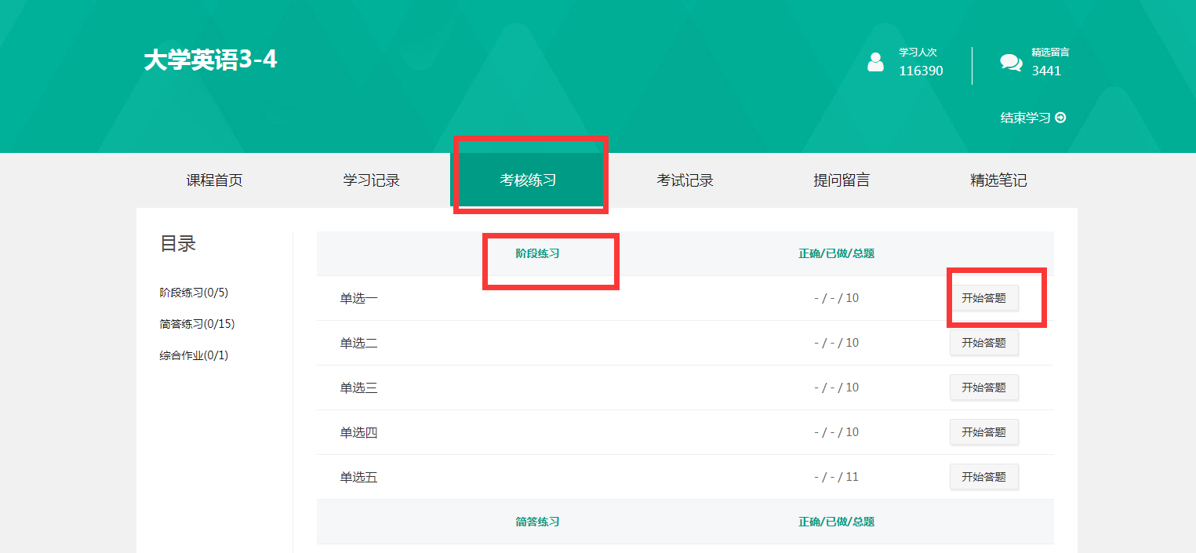Click the 精选留言 label
This screenshot has width=1196, height=553.
pyautogui.click(x=1050, y=53)
